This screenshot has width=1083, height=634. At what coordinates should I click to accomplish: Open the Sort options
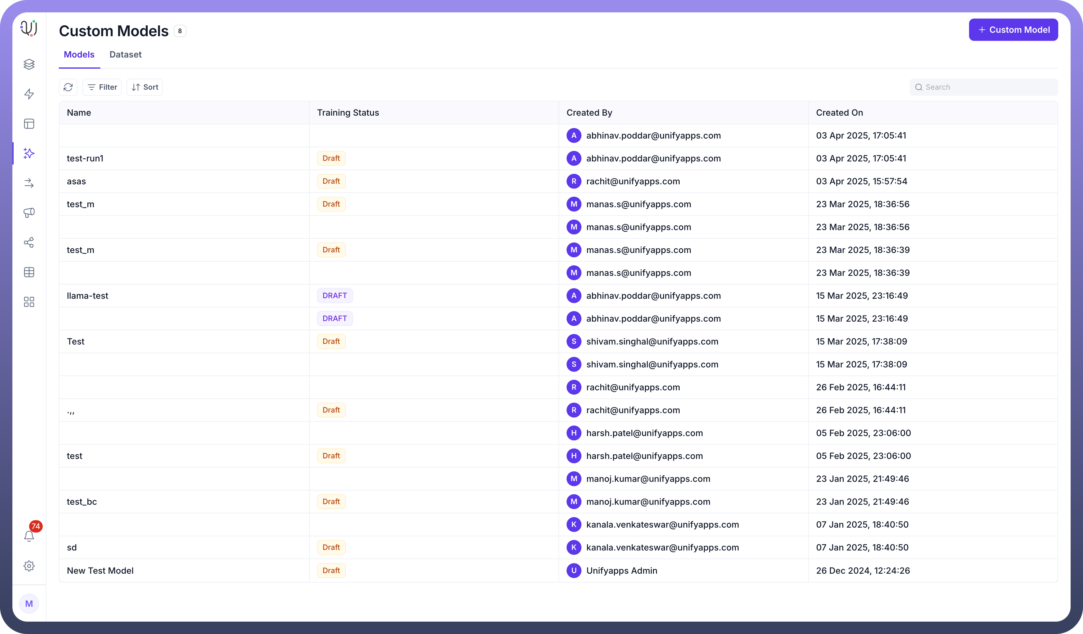(145, 87)
